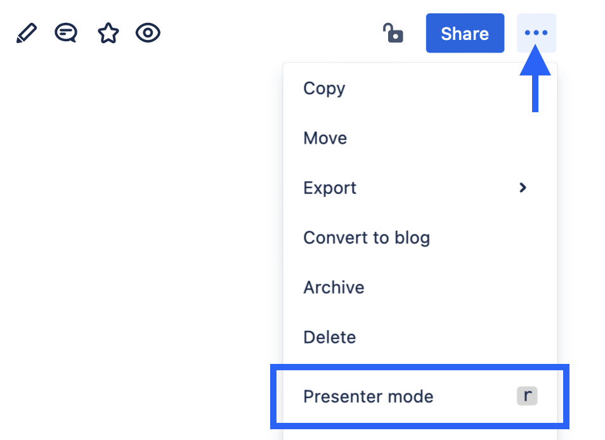
Task: Click the Share button
Action: (x=465, y=33)
